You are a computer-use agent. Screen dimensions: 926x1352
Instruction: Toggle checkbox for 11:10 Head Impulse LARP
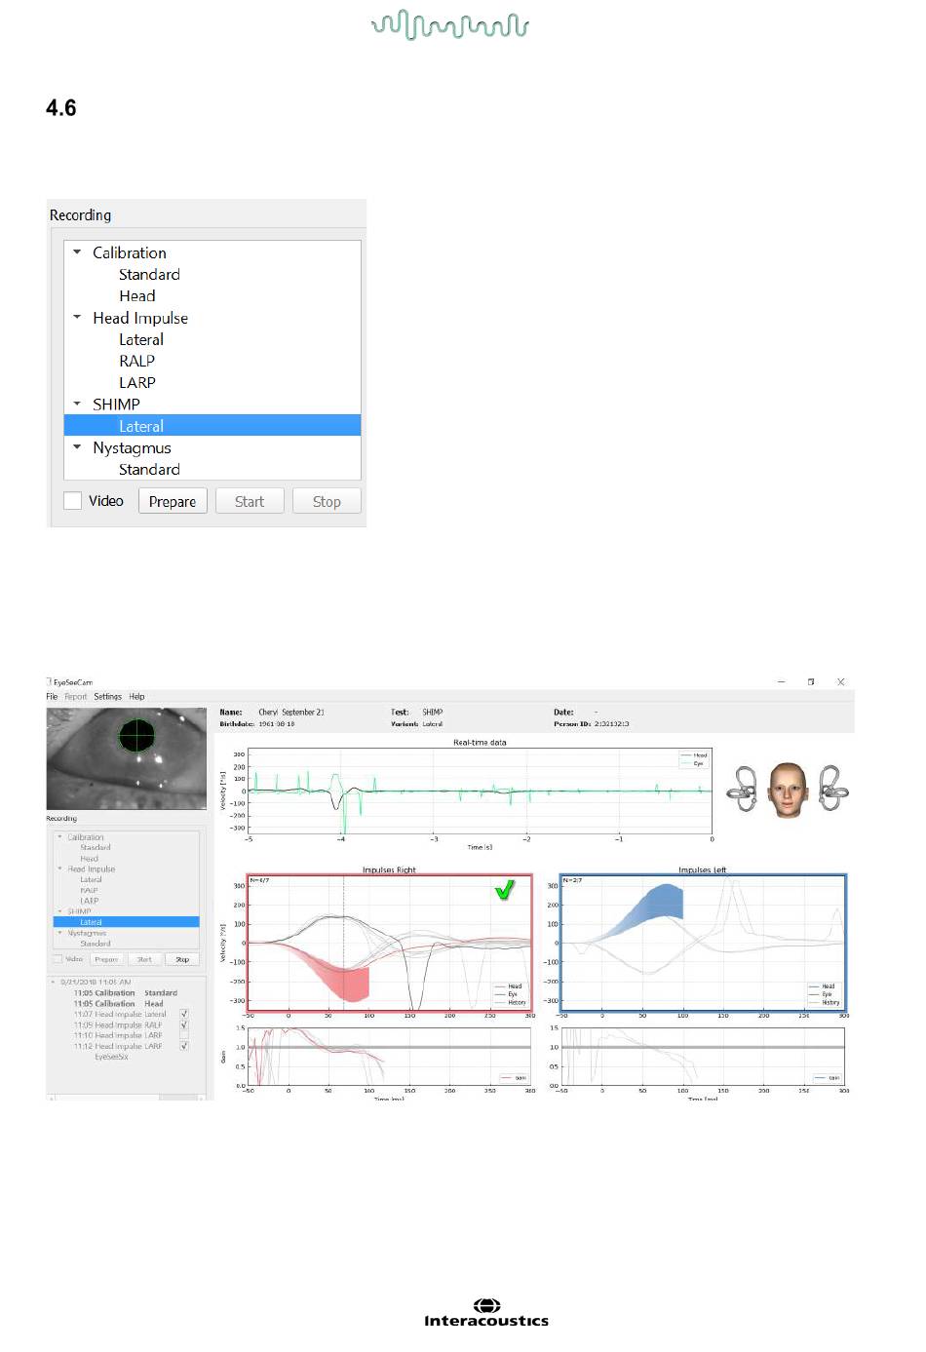click(x=183, y=1035)
